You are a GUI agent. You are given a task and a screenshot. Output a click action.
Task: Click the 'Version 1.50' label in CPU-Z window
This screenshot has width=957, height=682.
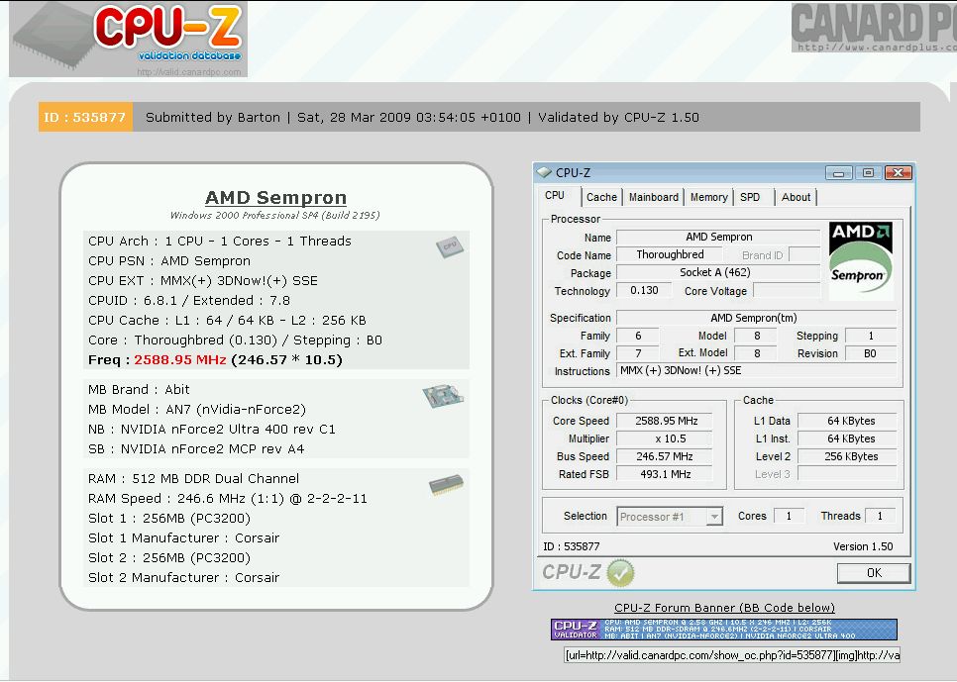863,546
